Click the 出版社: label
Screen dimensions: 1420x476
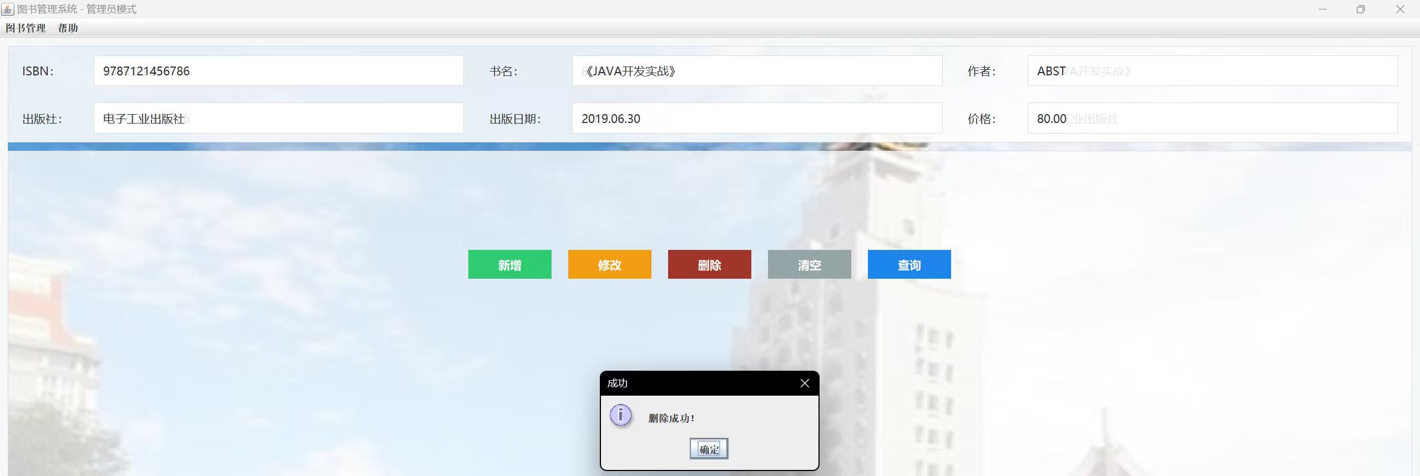click(x=42, y=119)
